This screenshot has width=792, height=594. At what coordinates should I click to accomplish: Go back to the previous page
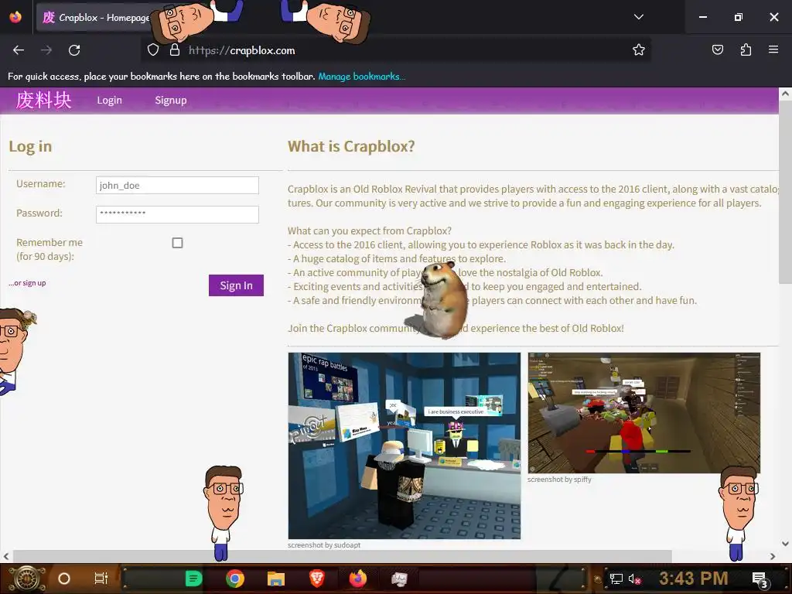pos(19,50)
